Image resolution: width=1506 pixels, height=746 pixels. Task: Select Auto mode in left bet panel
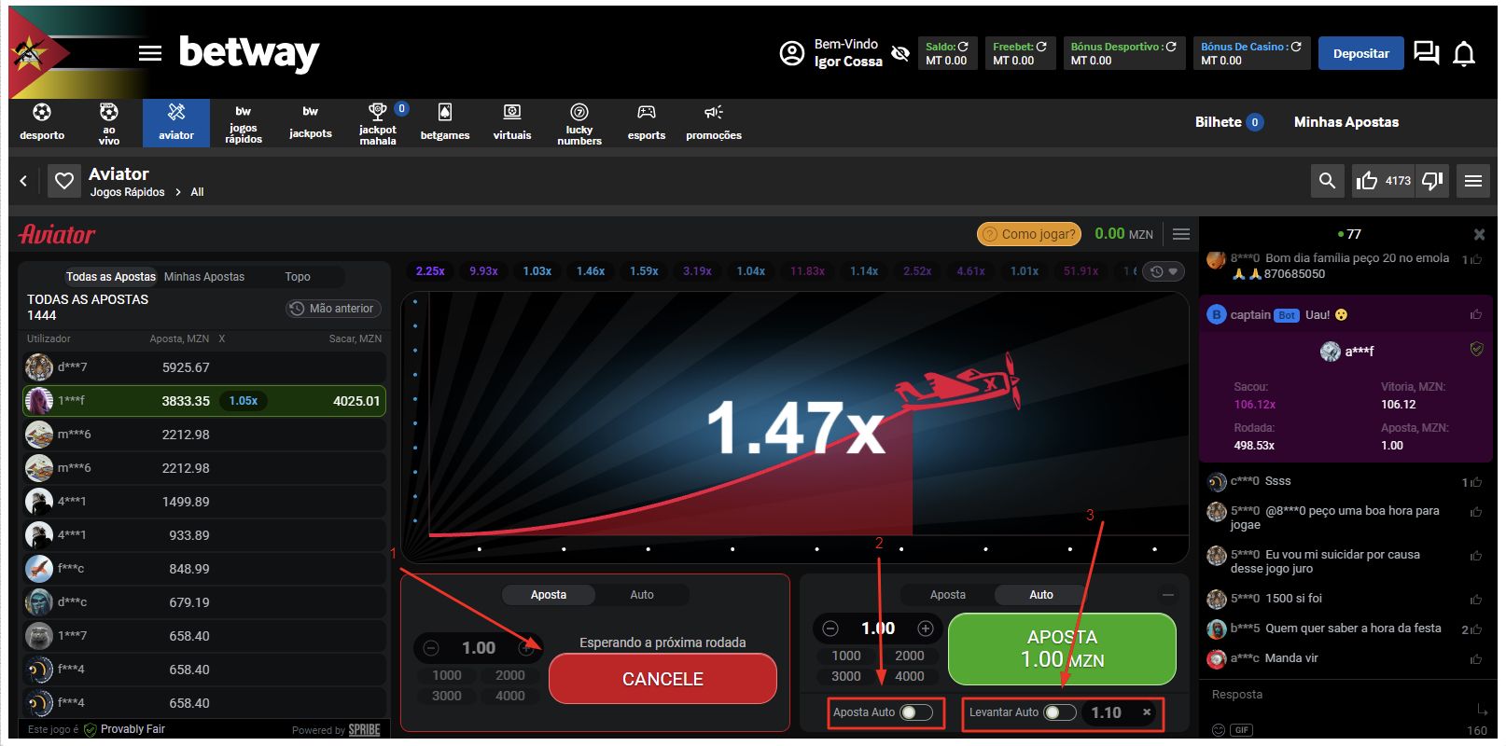pyautogui.click(x=642, y=595)
